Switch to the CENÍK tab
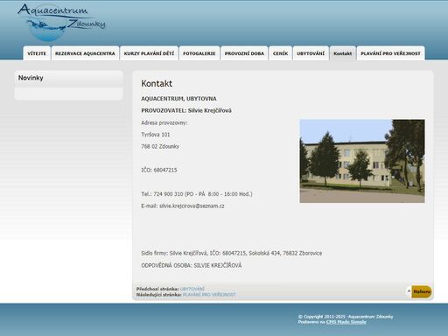Screen dimensions: 448x336 (x=280, y=53)
